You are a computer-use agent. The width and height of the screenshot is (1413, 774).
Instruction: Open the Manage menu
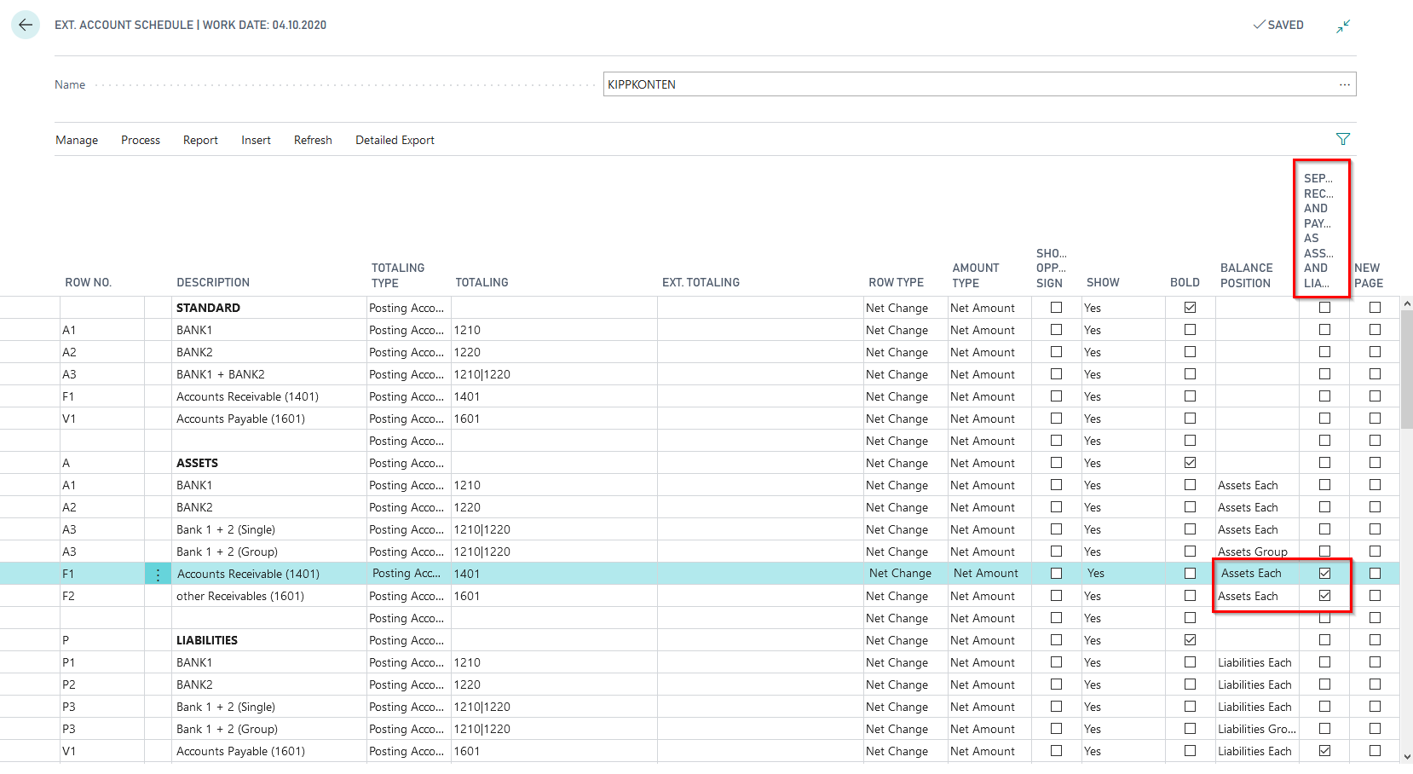77,140
